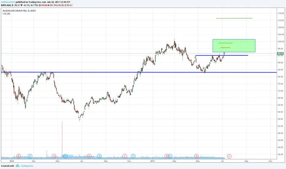Image resolution: width=286 pixels, height=169 pixels.
Task: Click the short blue resistance line near 92
Action: click(x=222, y=55)
